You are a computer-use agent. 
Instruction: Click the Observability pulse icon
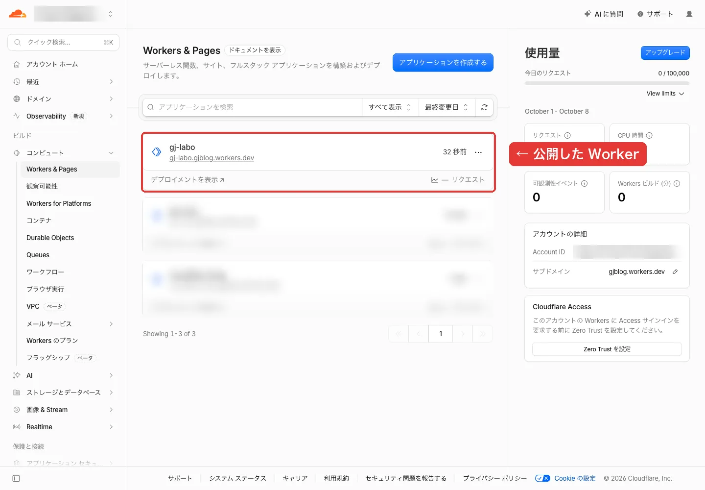click(x=17, y=116)
